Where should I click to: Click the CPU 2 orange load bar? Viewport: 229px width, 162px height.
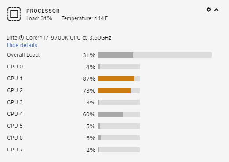pos(119,90)
